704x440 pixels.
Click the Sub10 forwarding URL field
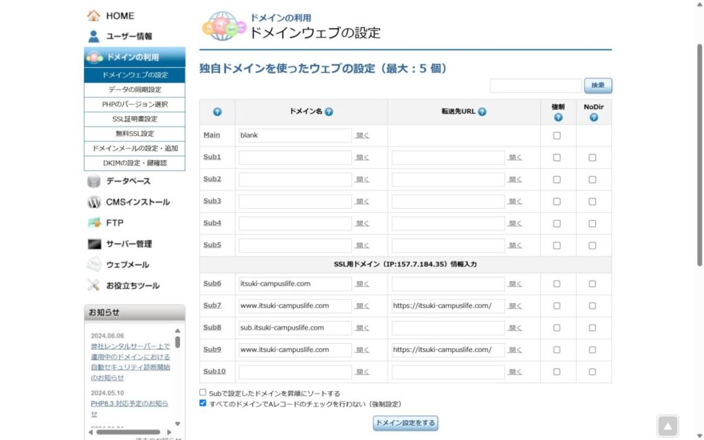pos(448,372)
